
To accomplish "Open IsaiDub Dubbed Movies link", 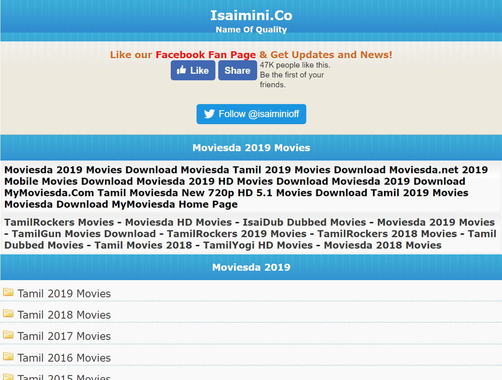I will (x=304, y=222).
